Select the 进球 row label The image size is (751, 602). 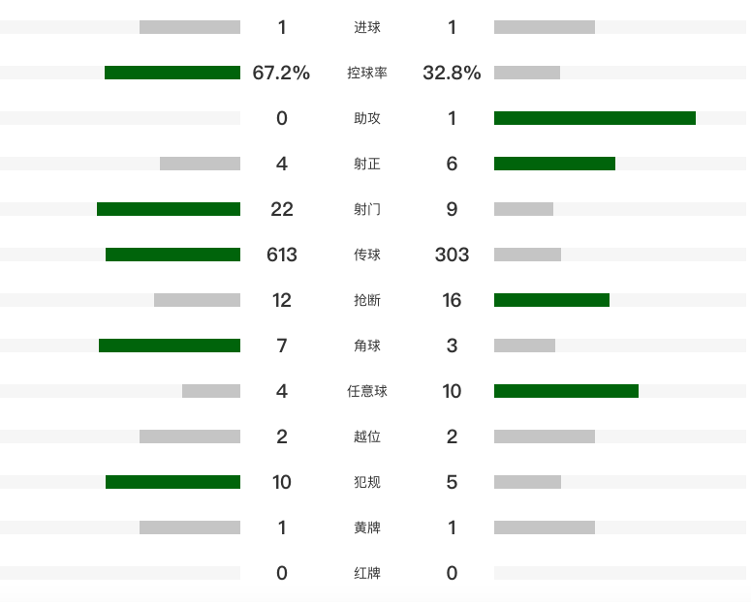tap(367, 27)
